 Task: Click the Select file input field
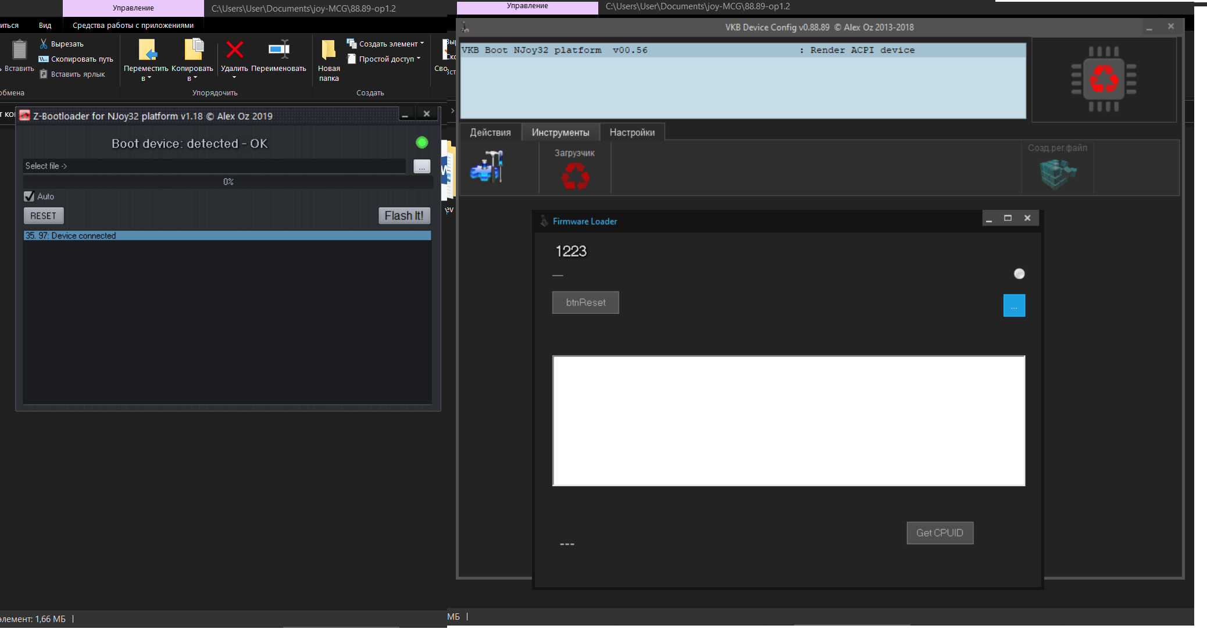click(x=214, y=166)
